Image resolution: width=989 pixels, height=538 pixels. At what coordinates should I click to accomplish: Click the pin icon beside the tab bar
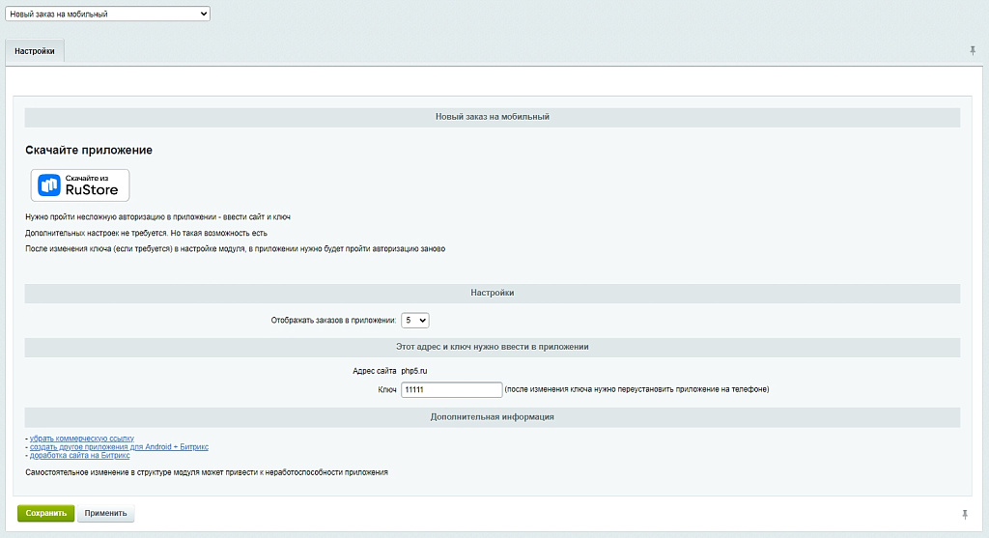coord(973,50)
